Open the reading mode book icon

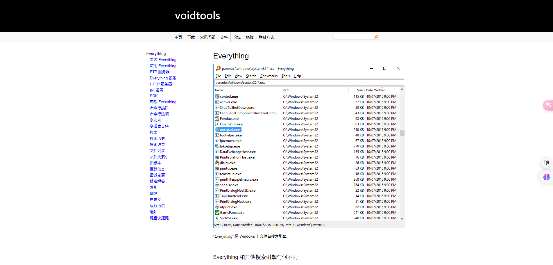(546, 163)
